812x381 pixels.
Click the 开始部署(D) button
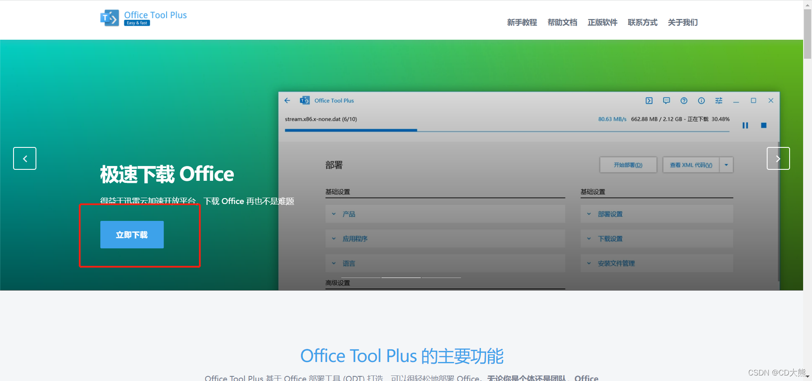pos(628,165)
